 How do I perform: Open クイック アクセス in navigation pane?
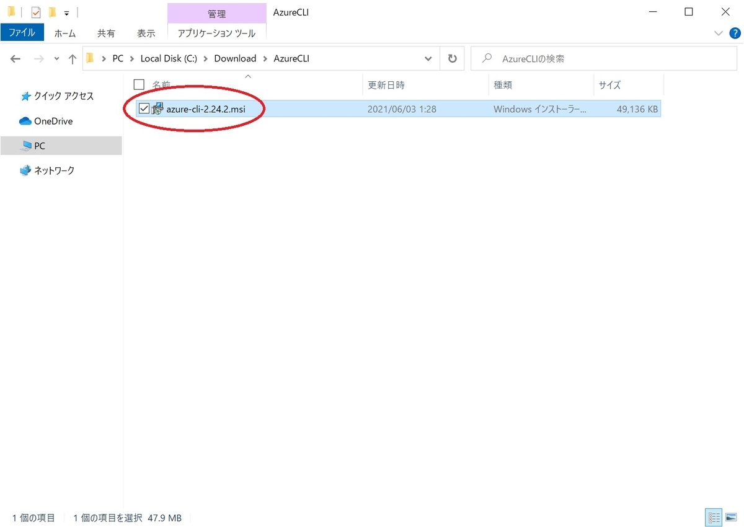click(63, 96)
